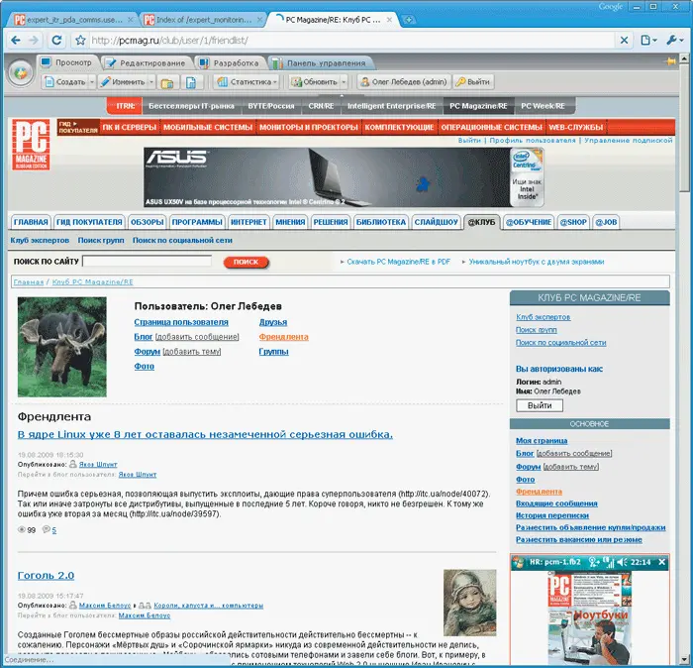The image size is (693, 668).
Task: Click the Выйти key button in toolbar
Action: pos(473,82)
